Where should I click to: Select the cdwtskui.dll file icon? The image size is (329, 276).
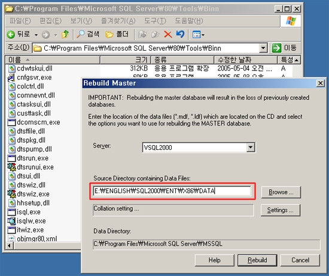point(12,68)
